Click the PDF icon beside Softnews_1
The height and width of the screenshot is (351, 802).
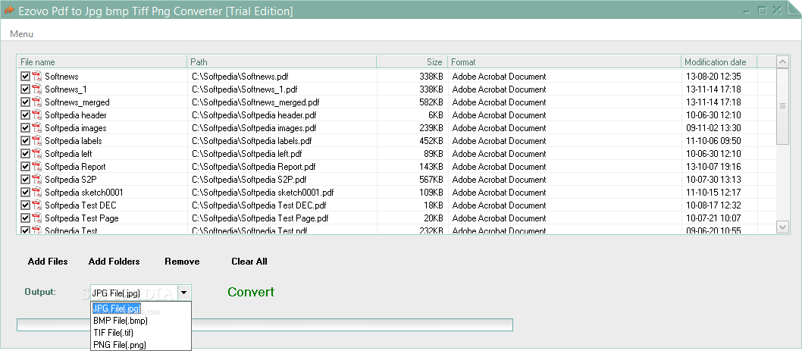(x=37, y=89)
